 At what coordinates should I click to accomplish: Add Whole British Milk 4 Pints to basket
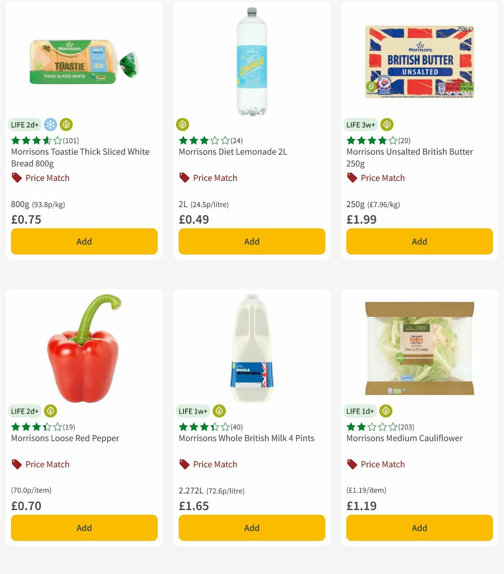(x=252, y=528)
